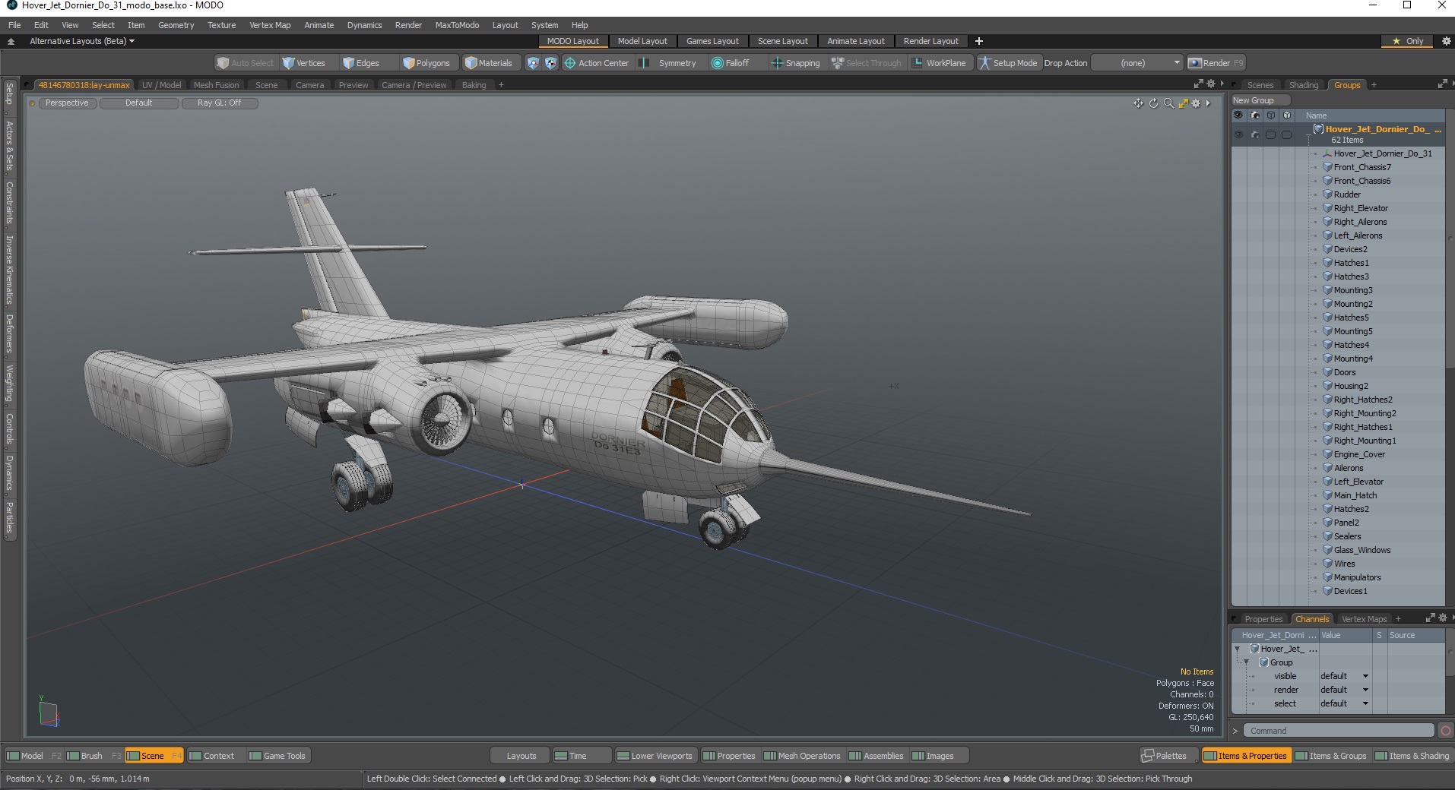Select Edges selection mode
Image resolution: width=1455 pixels, height=790 pixels.
click(x=361, y=63)
